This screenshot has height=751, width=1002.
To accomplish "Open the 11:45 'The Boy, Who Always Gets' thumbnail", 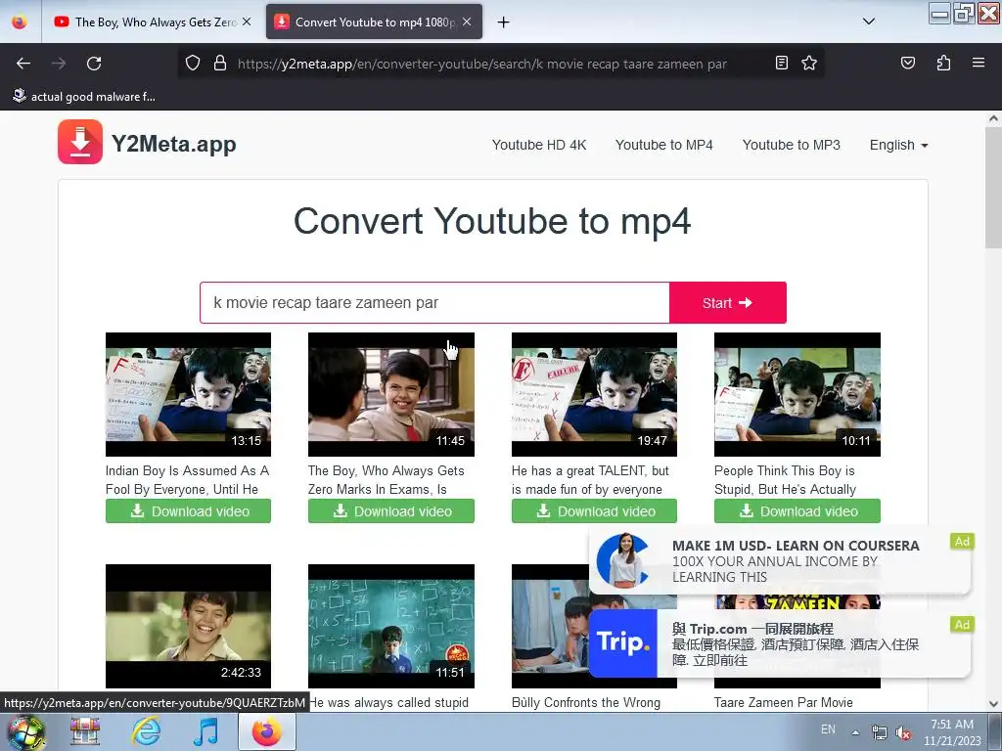I will pos(391,395).
